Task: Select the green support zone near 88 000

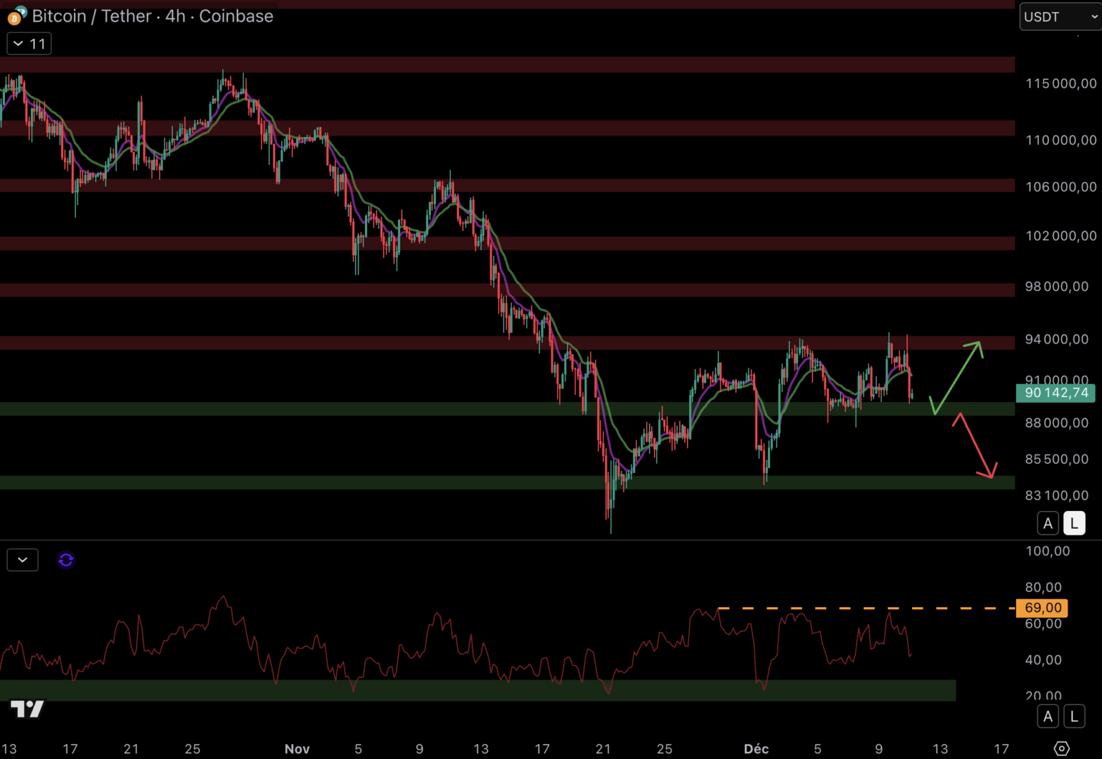Action: tap(422, 409)
